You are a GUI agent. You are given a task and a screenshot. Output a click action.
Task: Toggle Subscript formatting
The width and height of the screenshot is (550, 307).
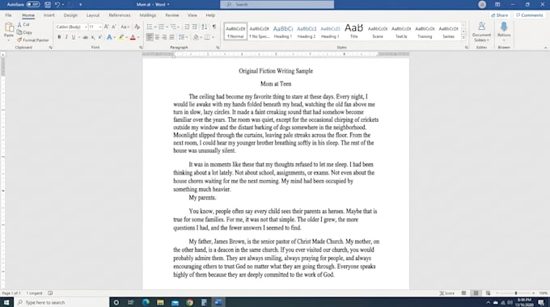point(93,37)
